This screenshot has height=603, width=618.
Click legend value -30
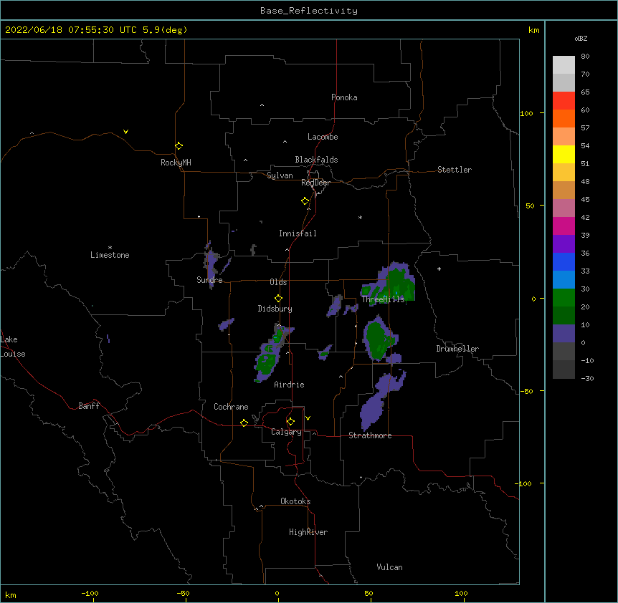point(587,378)
